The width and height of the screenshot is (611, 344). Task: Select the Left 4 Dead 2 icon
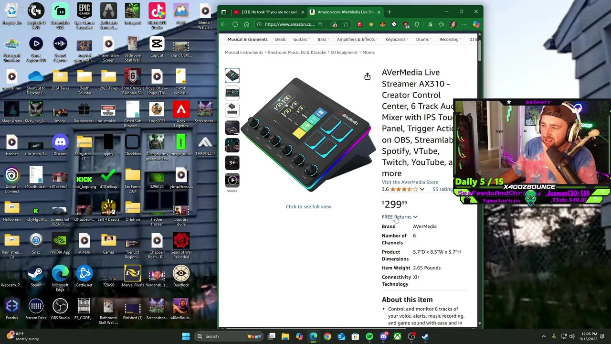108,211
